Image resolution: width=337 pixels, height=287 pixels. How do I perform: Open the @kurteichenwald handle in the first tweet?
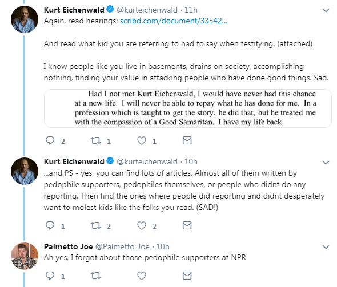point(147,10)
